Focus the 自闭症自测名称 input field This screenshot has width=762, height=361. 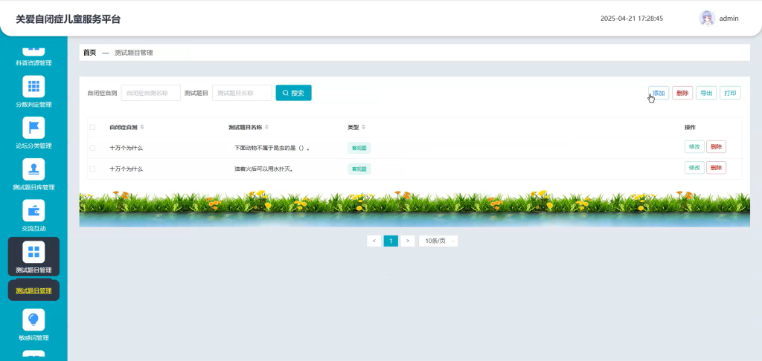[150, 93]
